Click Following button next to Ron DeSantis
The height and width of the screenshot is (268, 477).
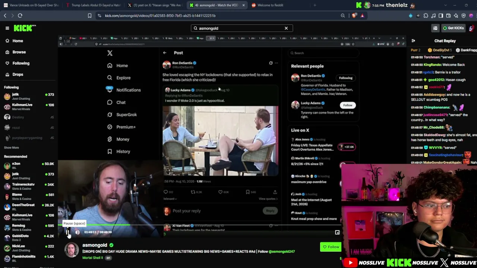pos(345,78)
